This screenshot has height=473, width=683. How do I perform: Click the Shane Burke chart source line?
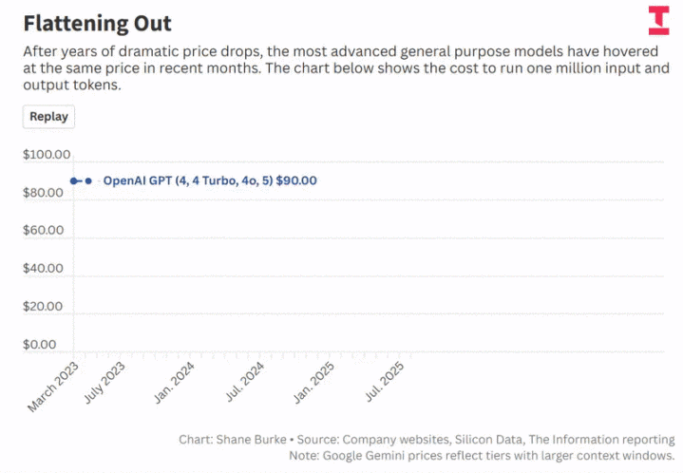(427, 440)
